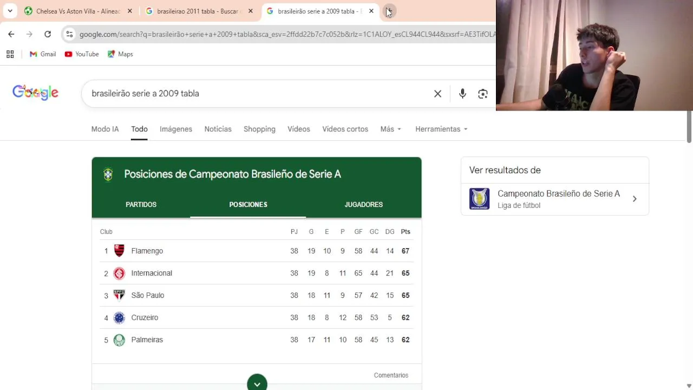Open the Flamengo team row
Viewport: 693px width, 390px height.
[x=257, y=251]
